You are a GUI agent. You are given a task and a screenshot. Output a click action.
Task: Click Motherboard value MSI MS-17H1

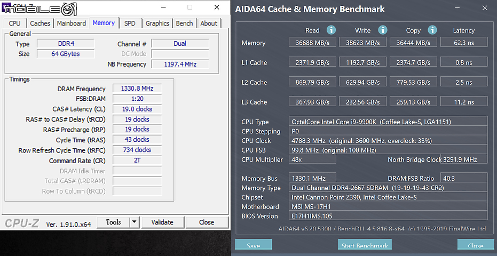tap(388, 206)
